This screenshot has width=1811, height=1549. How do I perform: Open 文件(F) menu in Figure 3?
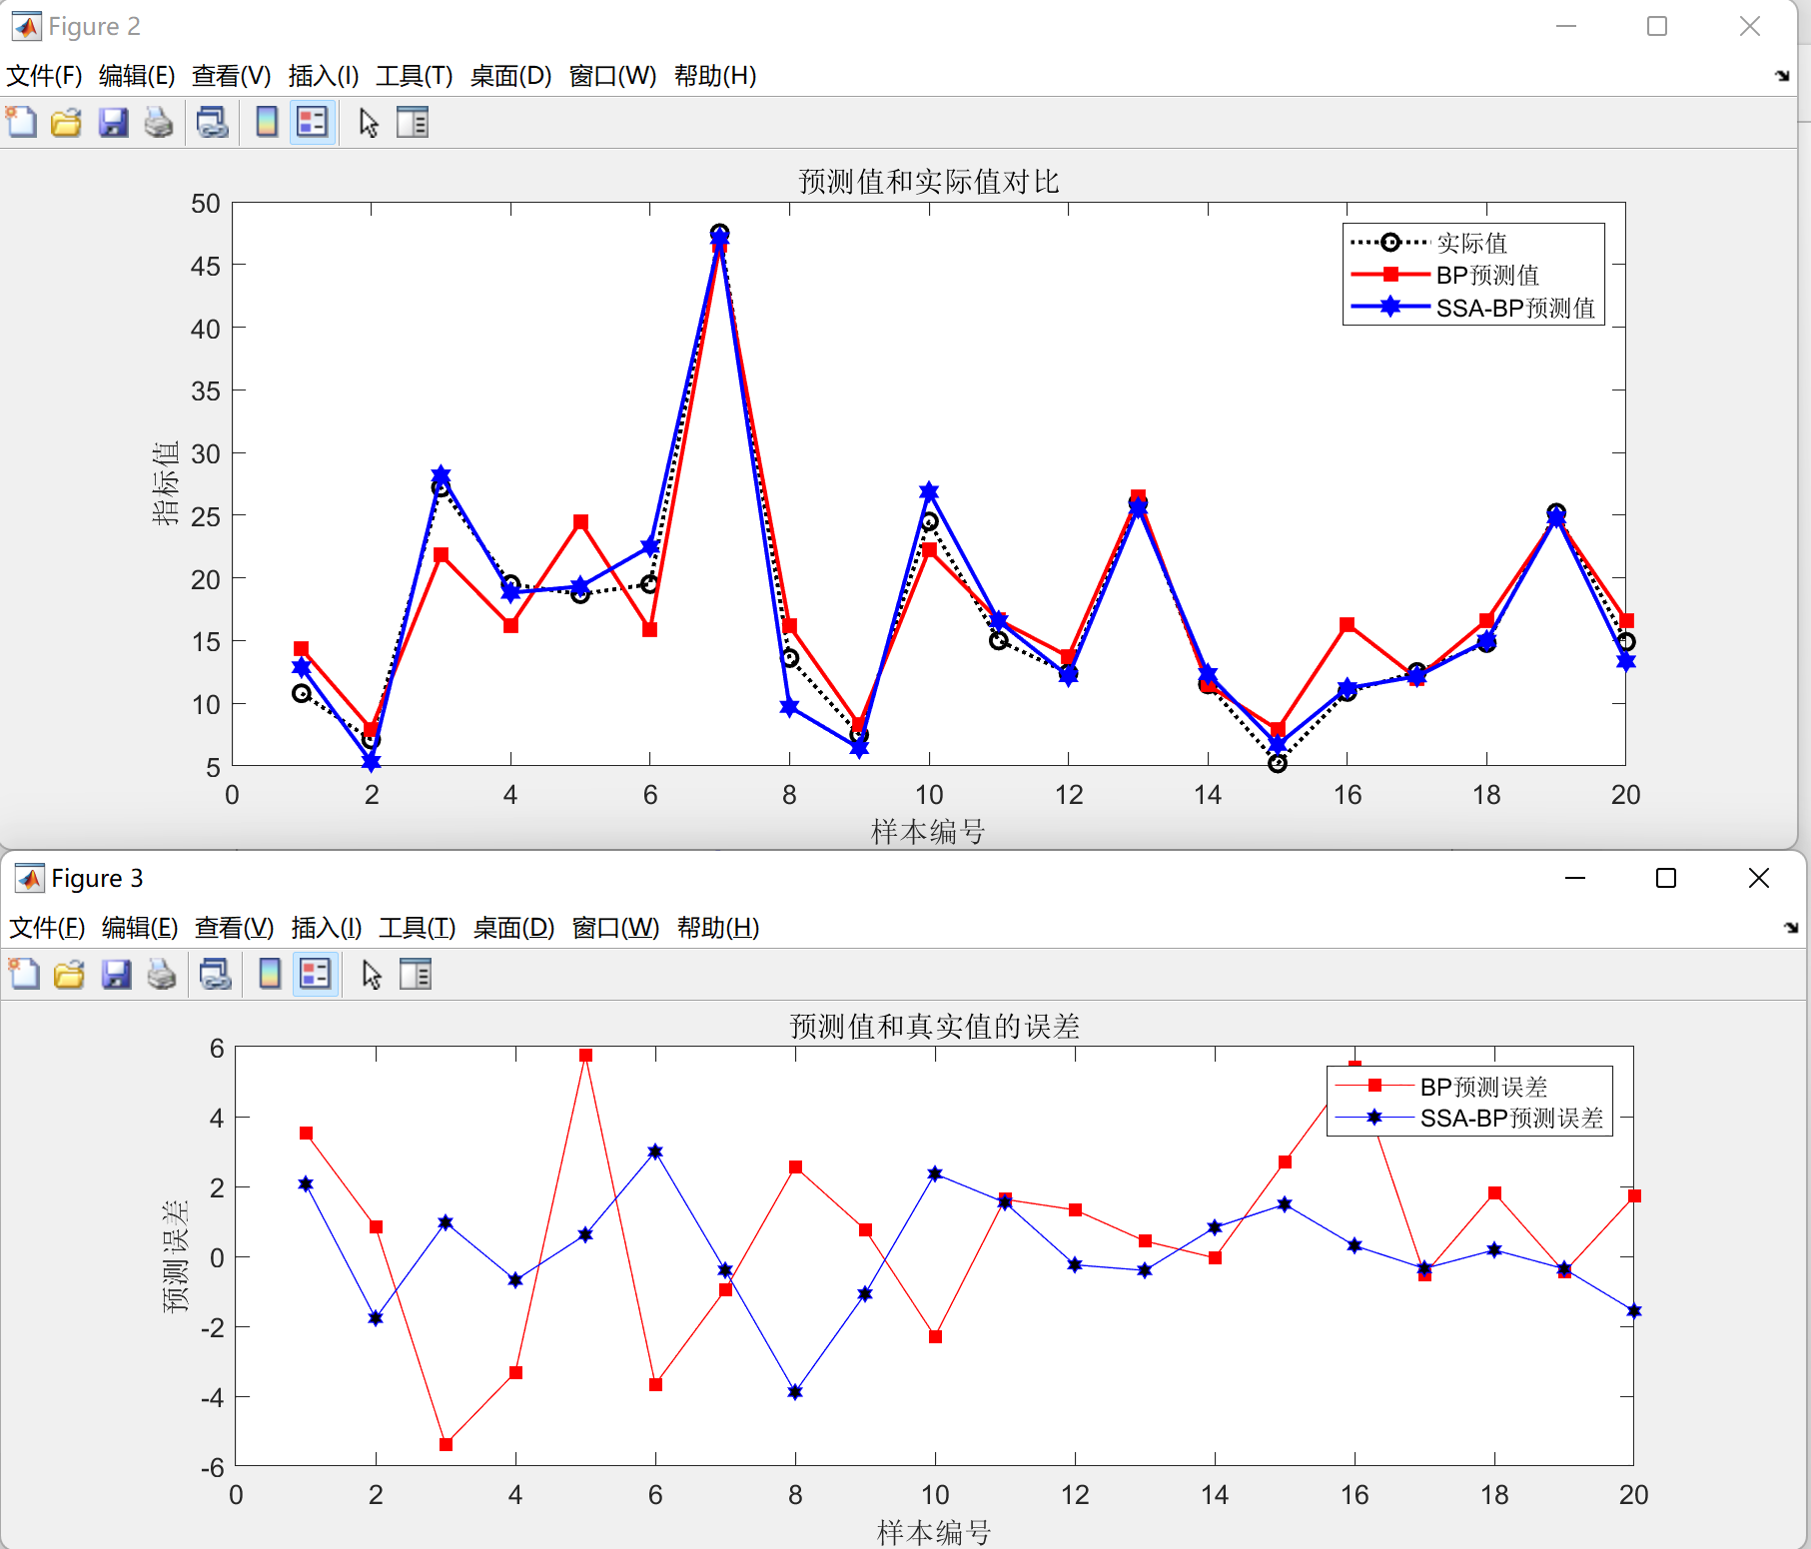(x=47, y=928)
